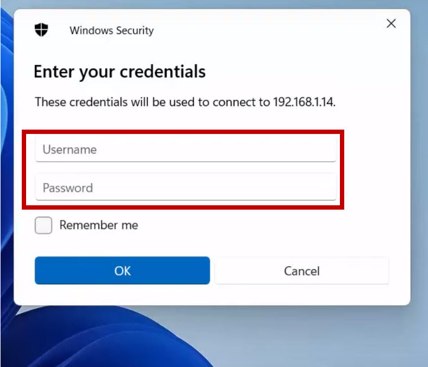Tick the Remember me checkbox
Image resolution: width=428 pixels, height=367 pixels.
pyautogui.click(x=44, y=225)
